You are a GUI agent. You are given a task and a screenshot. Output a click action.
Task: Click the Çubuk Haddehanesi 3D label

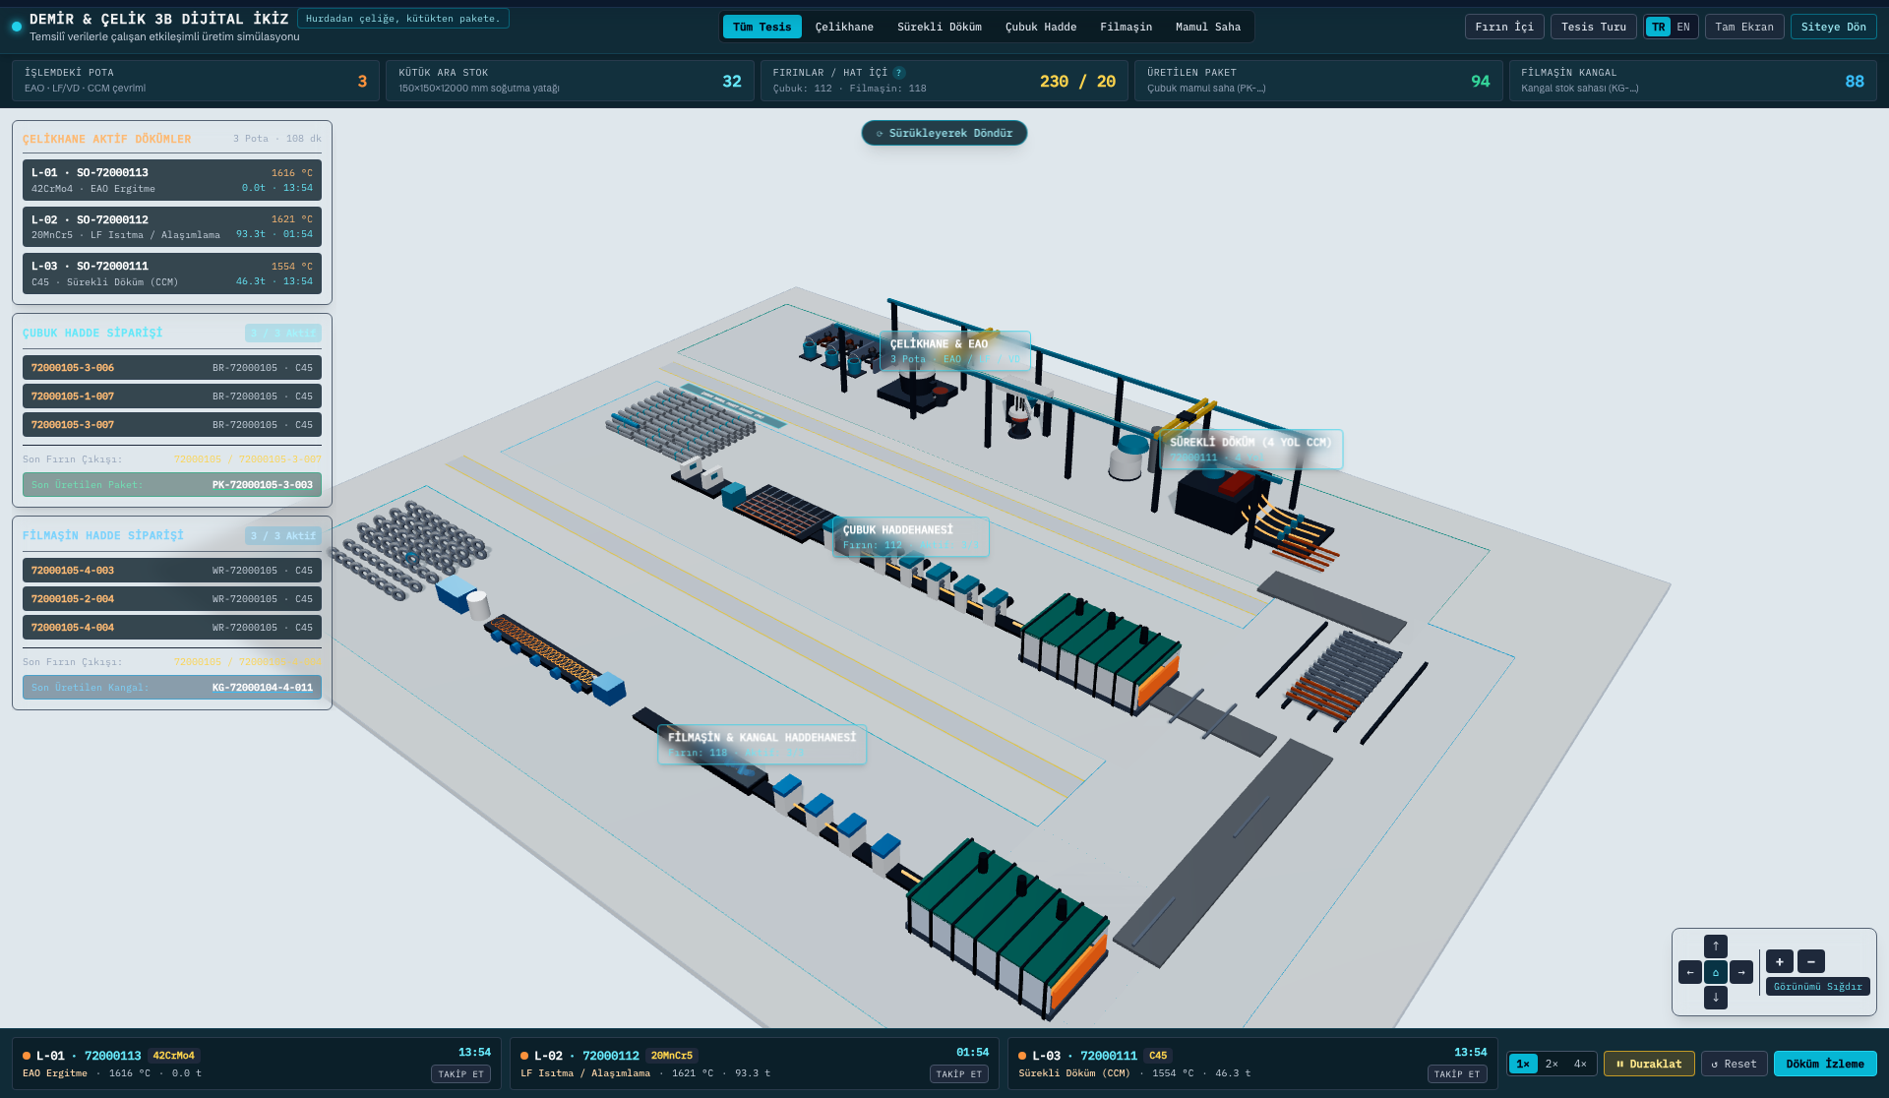[x=910, y=537]
